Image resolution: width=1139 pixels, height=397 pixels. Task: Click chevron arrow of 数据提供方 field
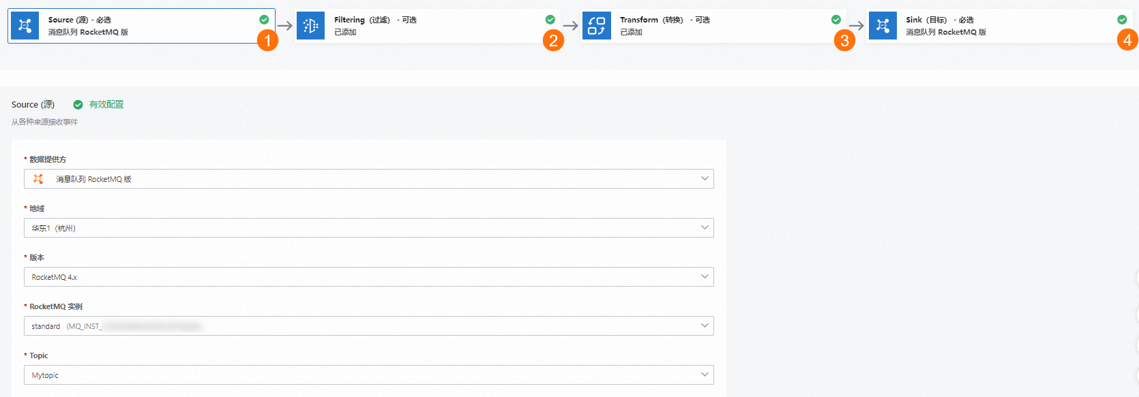[x=705, y=178]
